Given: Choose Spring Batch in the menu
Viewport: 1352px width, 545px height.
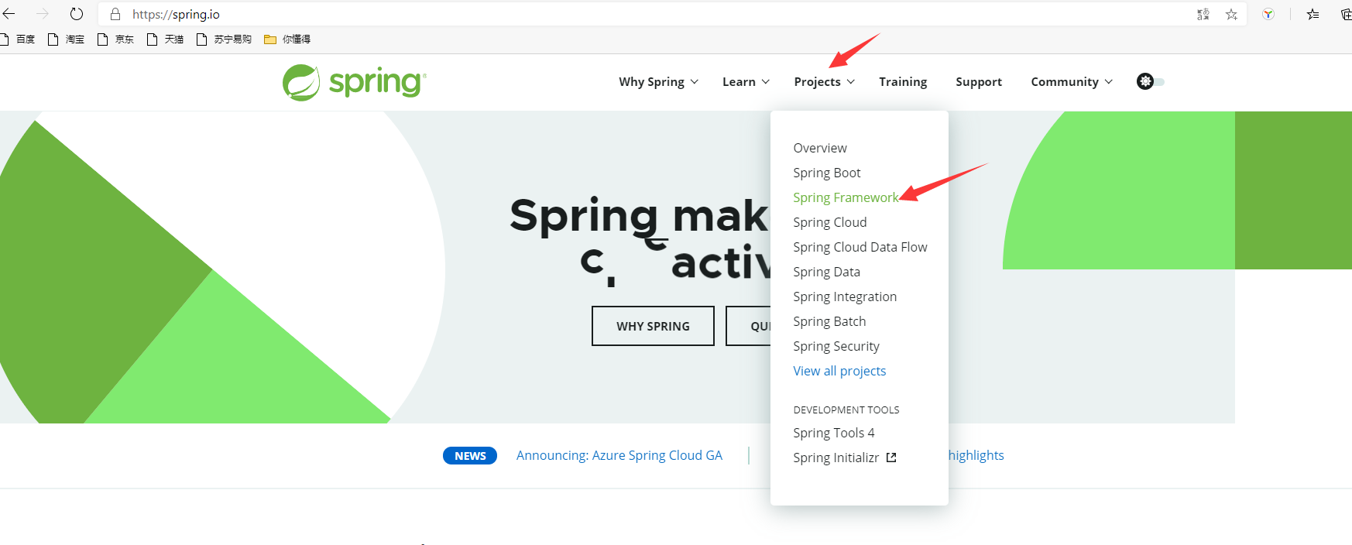Looking at the screenshot, I should point(829,321).
